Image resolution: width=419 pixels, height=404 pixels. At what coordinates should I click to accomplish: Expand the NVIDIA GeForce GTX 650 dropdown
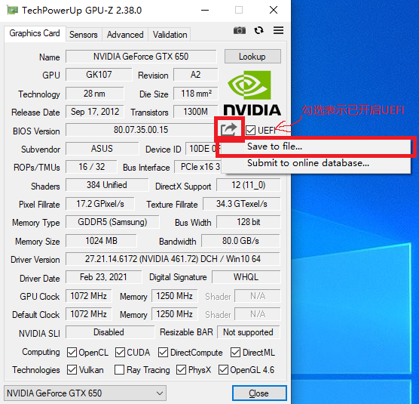[x=85, y=393]
